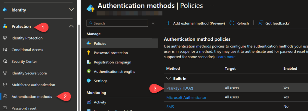The width and height of the screenshot is (308, 111).
Task: Expand the Identity section chevron
Action: [71, 10]
